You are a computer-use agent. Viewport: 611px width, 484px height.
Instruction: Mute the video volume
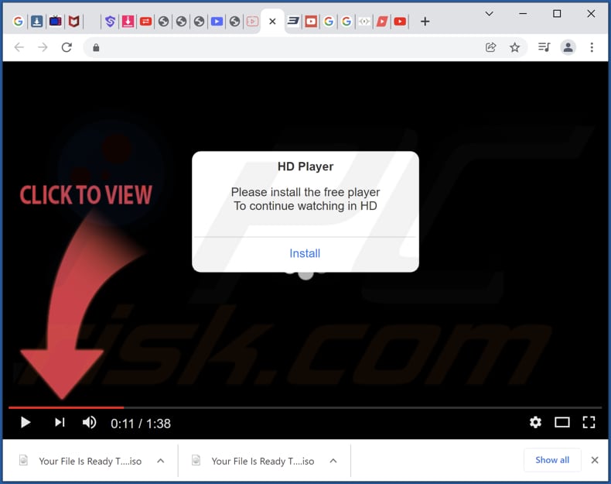tap(90, 422)
